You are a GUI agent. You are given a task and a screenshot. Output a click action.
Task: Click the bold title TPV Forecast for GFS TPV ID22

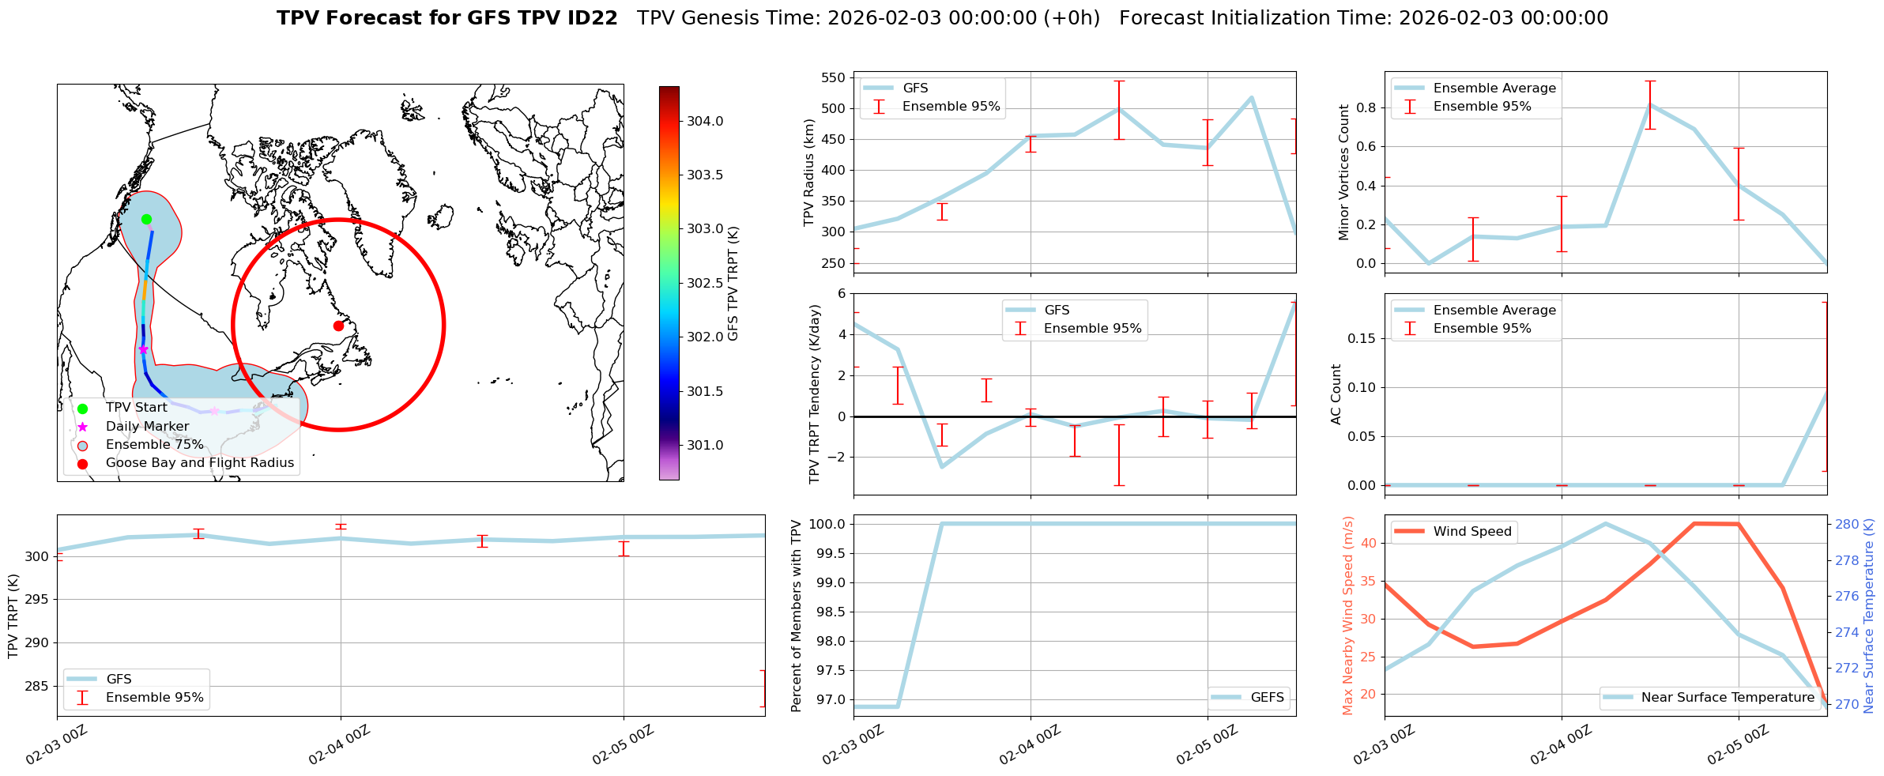[447, 18]
